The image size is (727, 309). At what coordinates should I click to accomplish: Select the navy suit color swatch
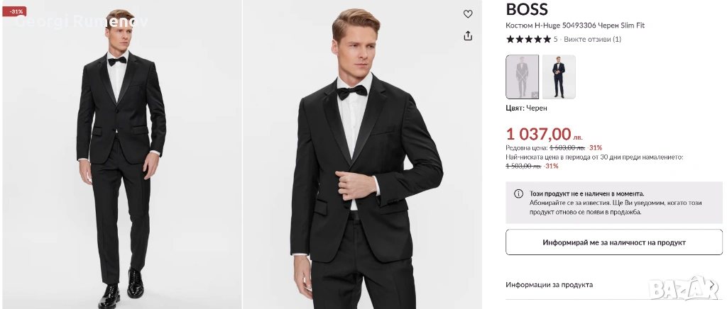point(559,77)
